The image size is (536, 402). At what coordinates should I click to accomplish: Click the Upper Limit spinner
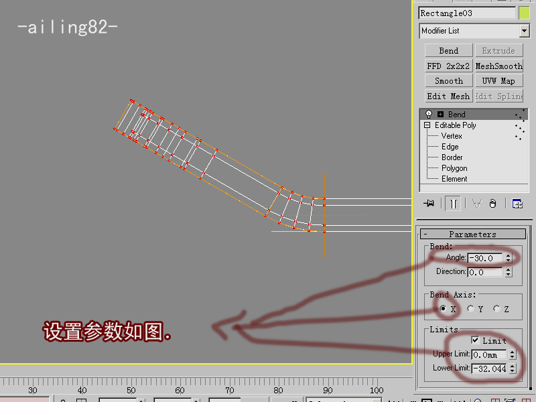point(512,355)
